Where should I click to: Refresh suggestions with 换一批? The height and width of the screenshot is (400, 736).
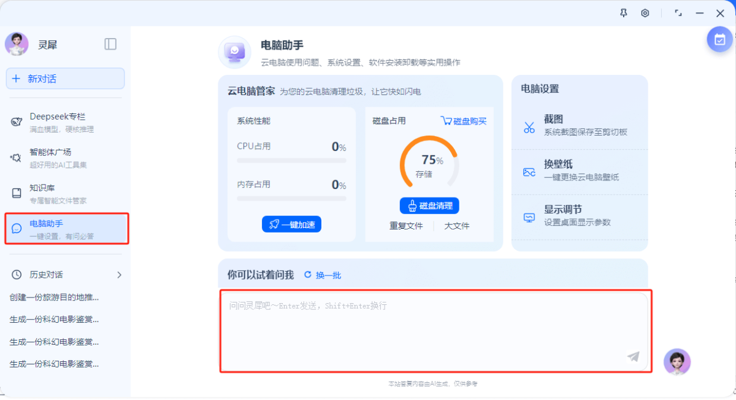[x=323, y=275]
